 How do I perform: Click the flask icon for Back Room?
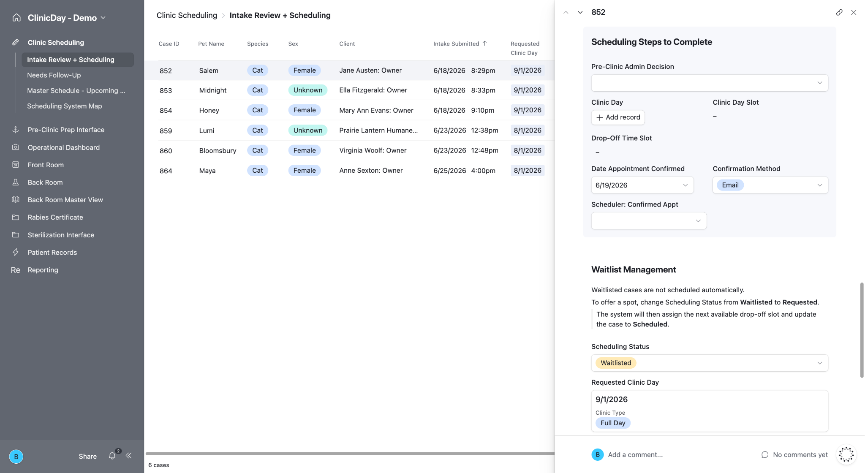click(x=16, y=182)
